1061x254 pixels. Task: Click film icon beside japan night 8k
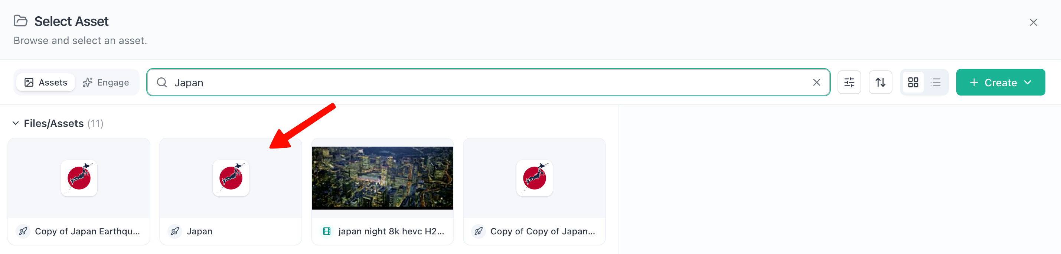point(327,231)
